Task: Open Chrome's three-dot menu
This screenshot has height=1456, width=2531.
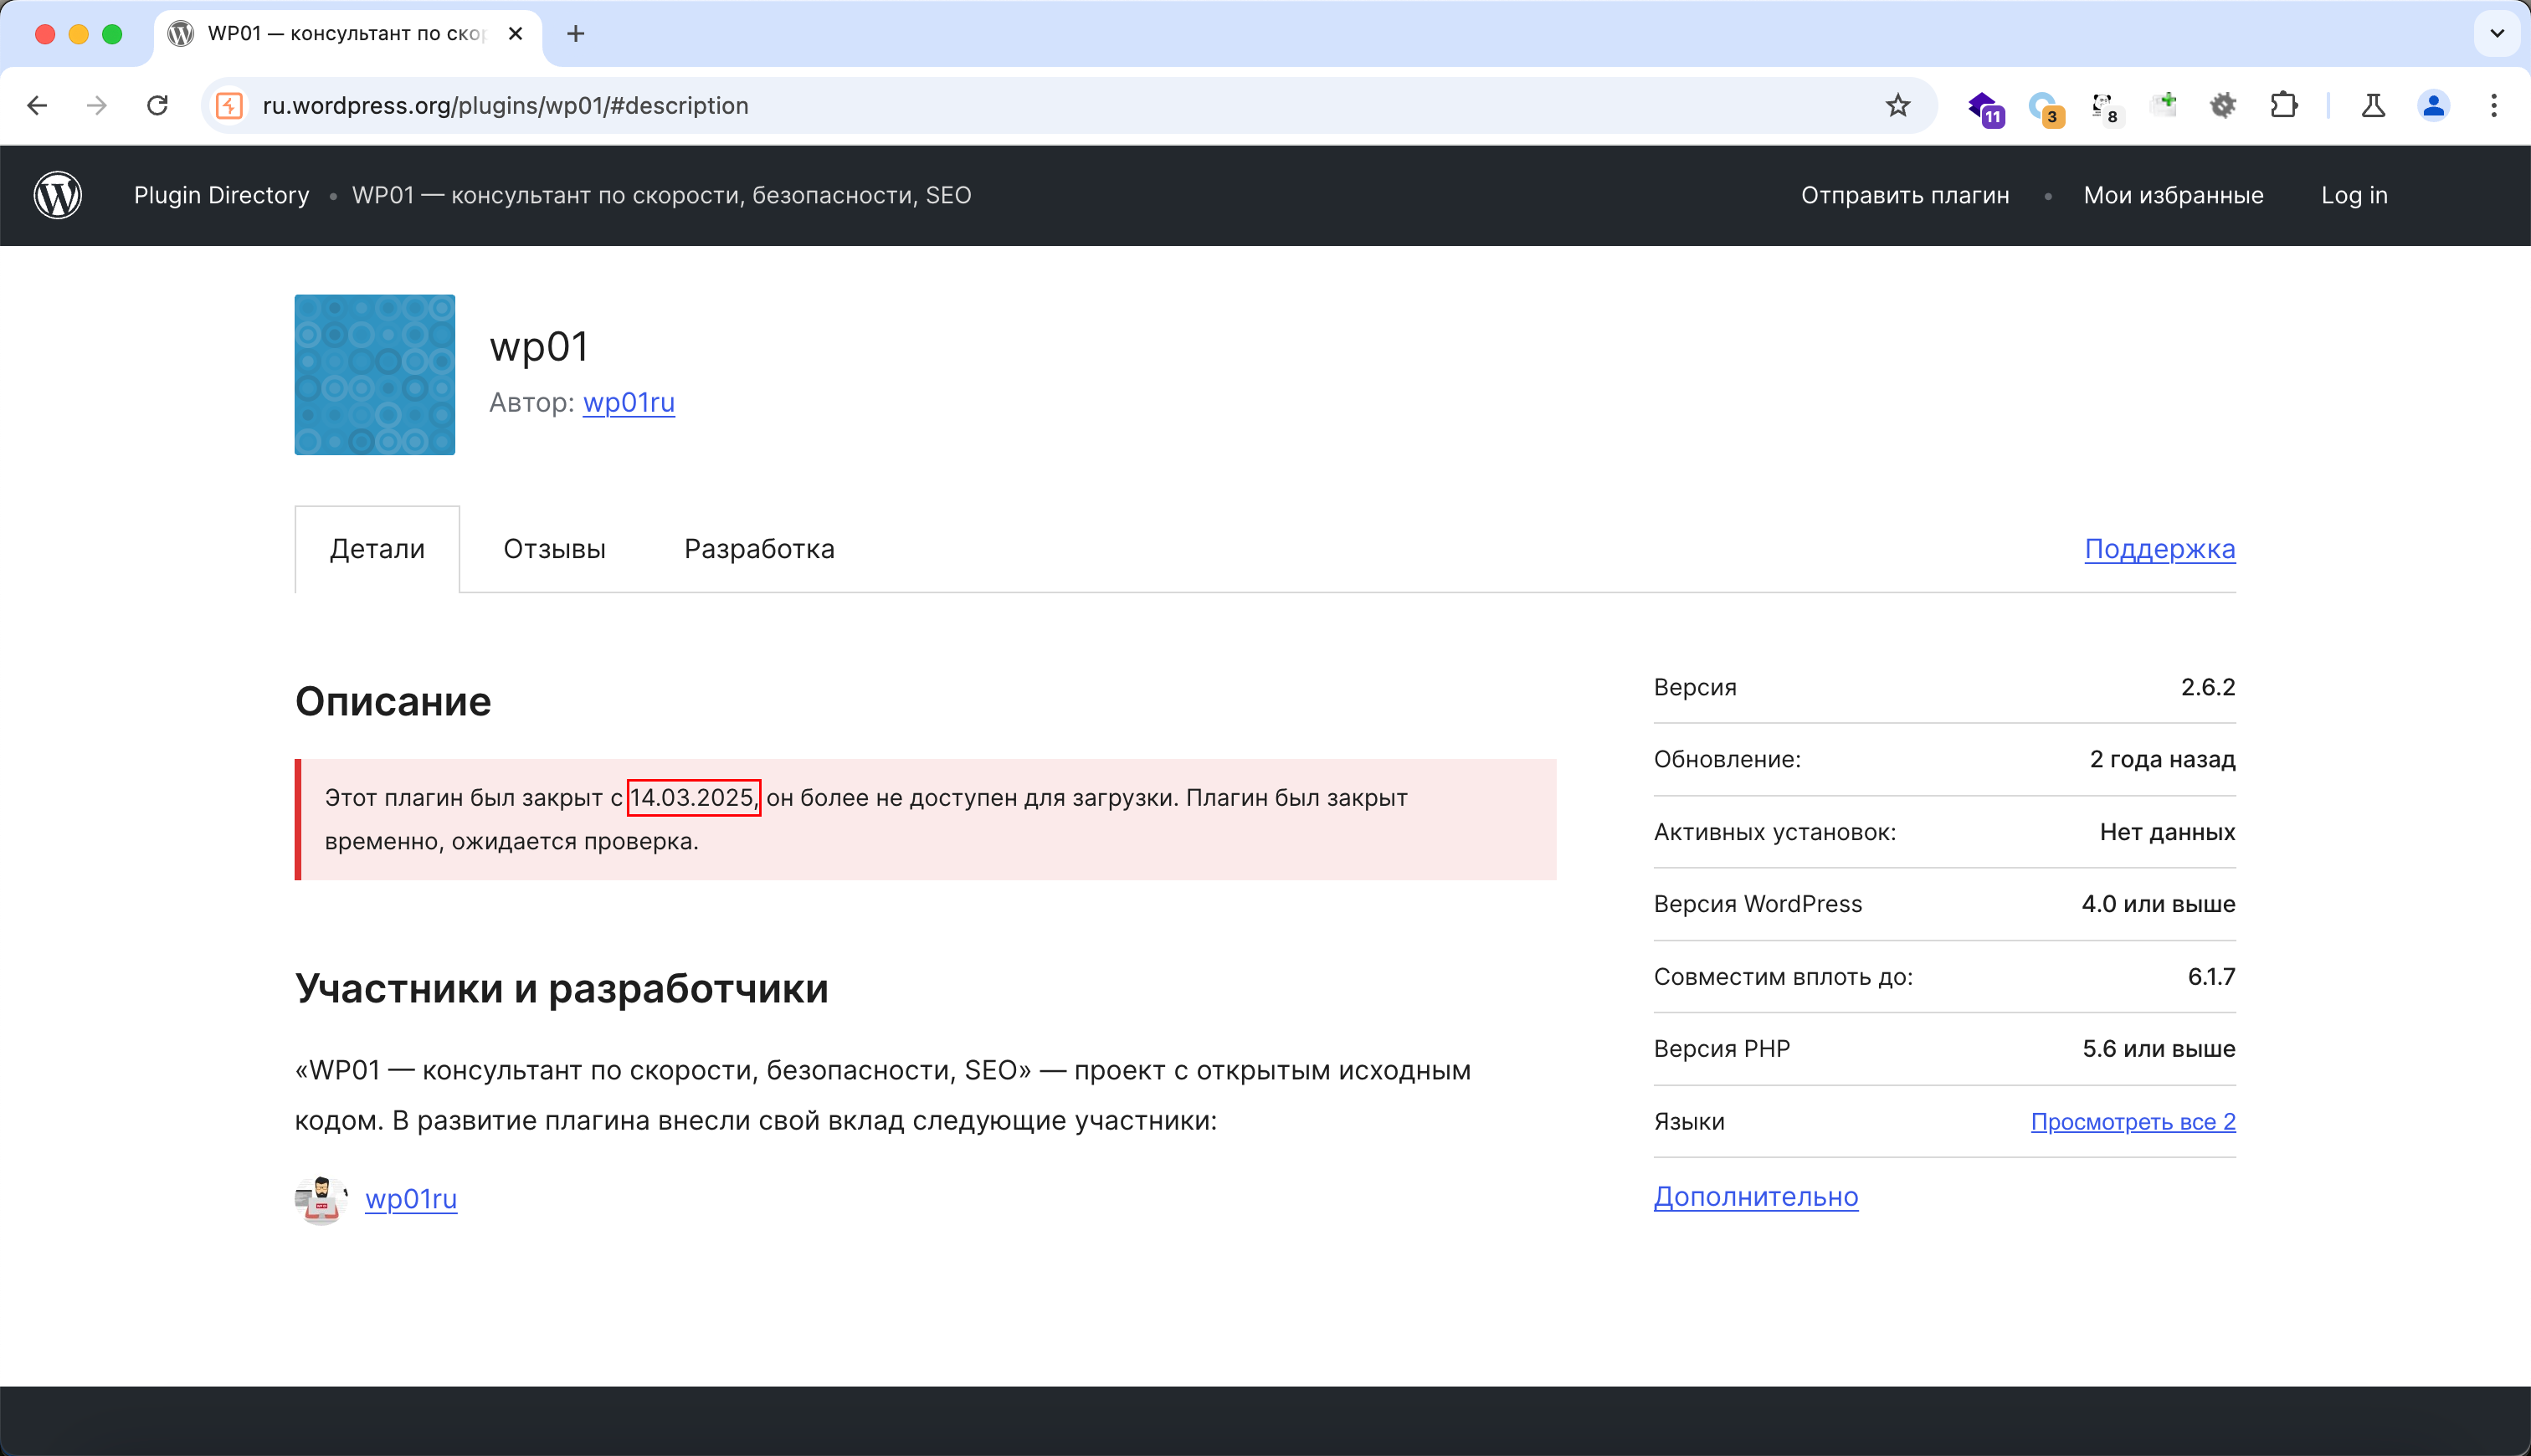Action: coord(2494,105)
